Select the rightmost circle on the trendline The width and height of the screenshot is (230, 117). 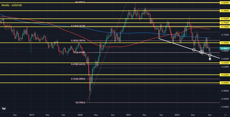click(x=210, y=55)
